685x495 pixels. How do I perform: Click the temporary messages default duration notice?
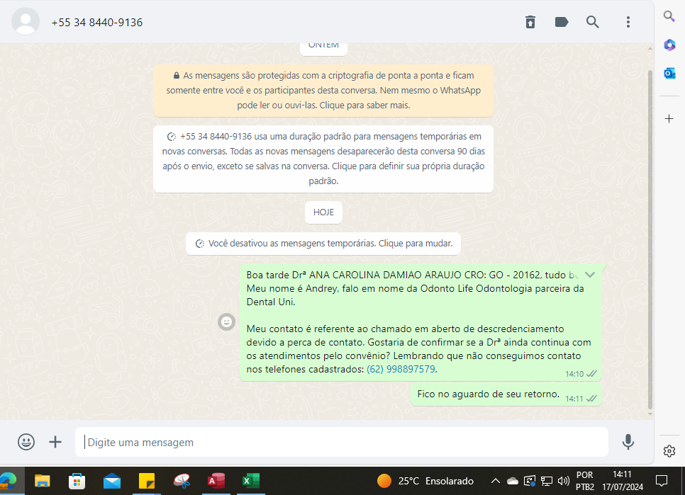pos(323,159)
